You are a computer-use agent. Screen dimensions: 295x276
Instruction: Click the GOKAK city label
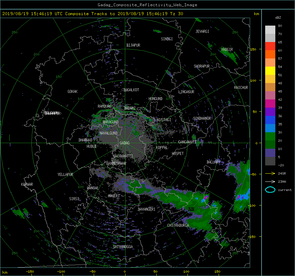(x=73, y=92)
